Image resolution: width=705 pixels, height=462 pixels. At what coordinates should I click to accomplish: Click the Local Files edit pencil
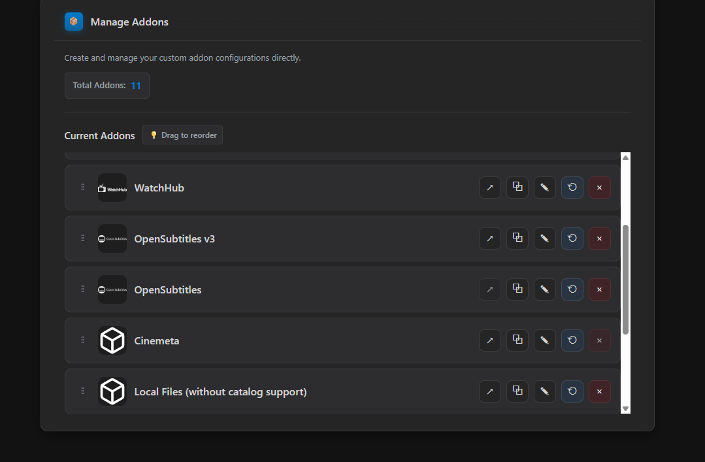coord(544,391)
